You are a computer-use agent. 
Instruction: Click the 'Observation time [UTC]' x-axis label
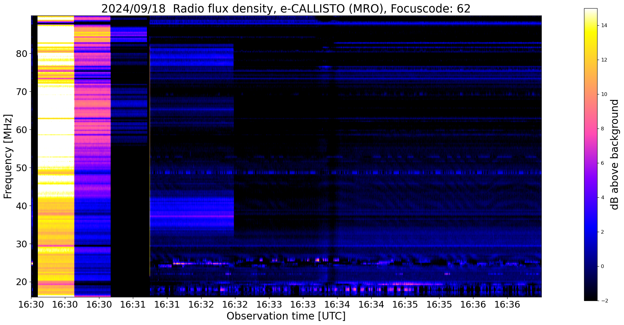pyautogui.click(x=286, y=316)
